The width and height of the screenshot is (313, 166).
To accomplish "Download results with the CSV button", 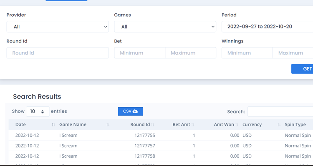I will [x=130, y=111].
